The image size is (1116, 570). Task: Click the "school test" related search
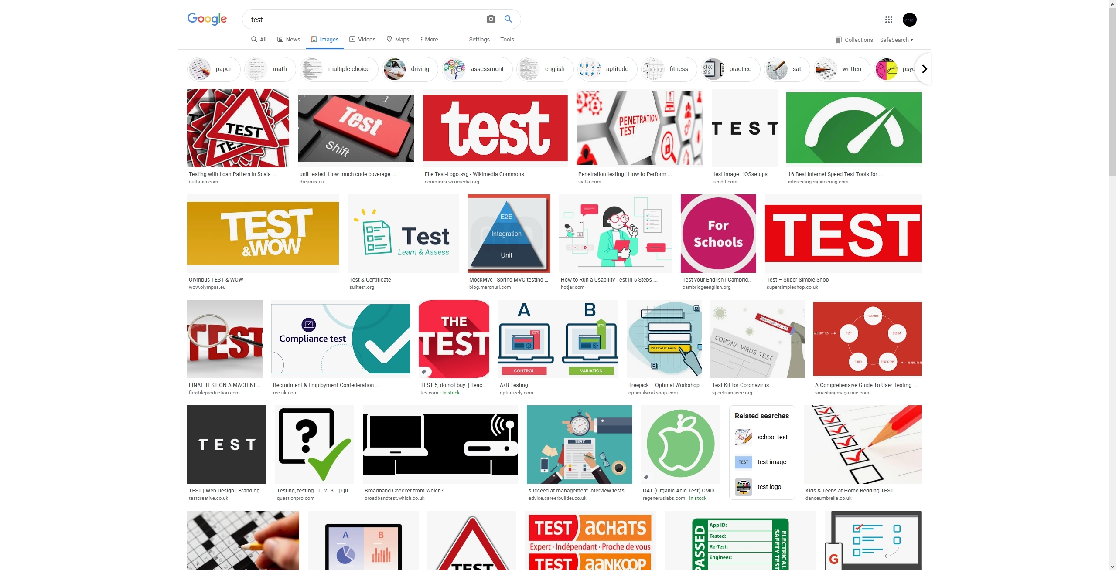[762, 437]
